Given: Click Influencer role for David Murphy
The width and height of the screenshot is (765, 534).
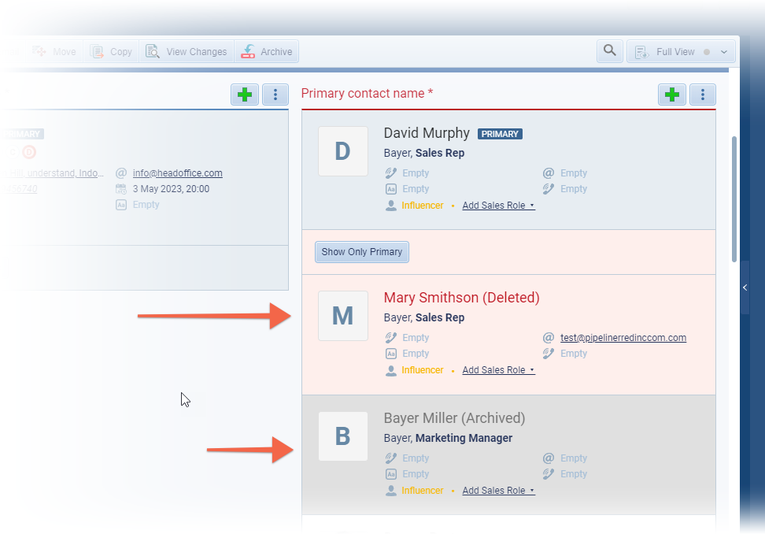Looking at the screenshot, I should pos(422,206).
